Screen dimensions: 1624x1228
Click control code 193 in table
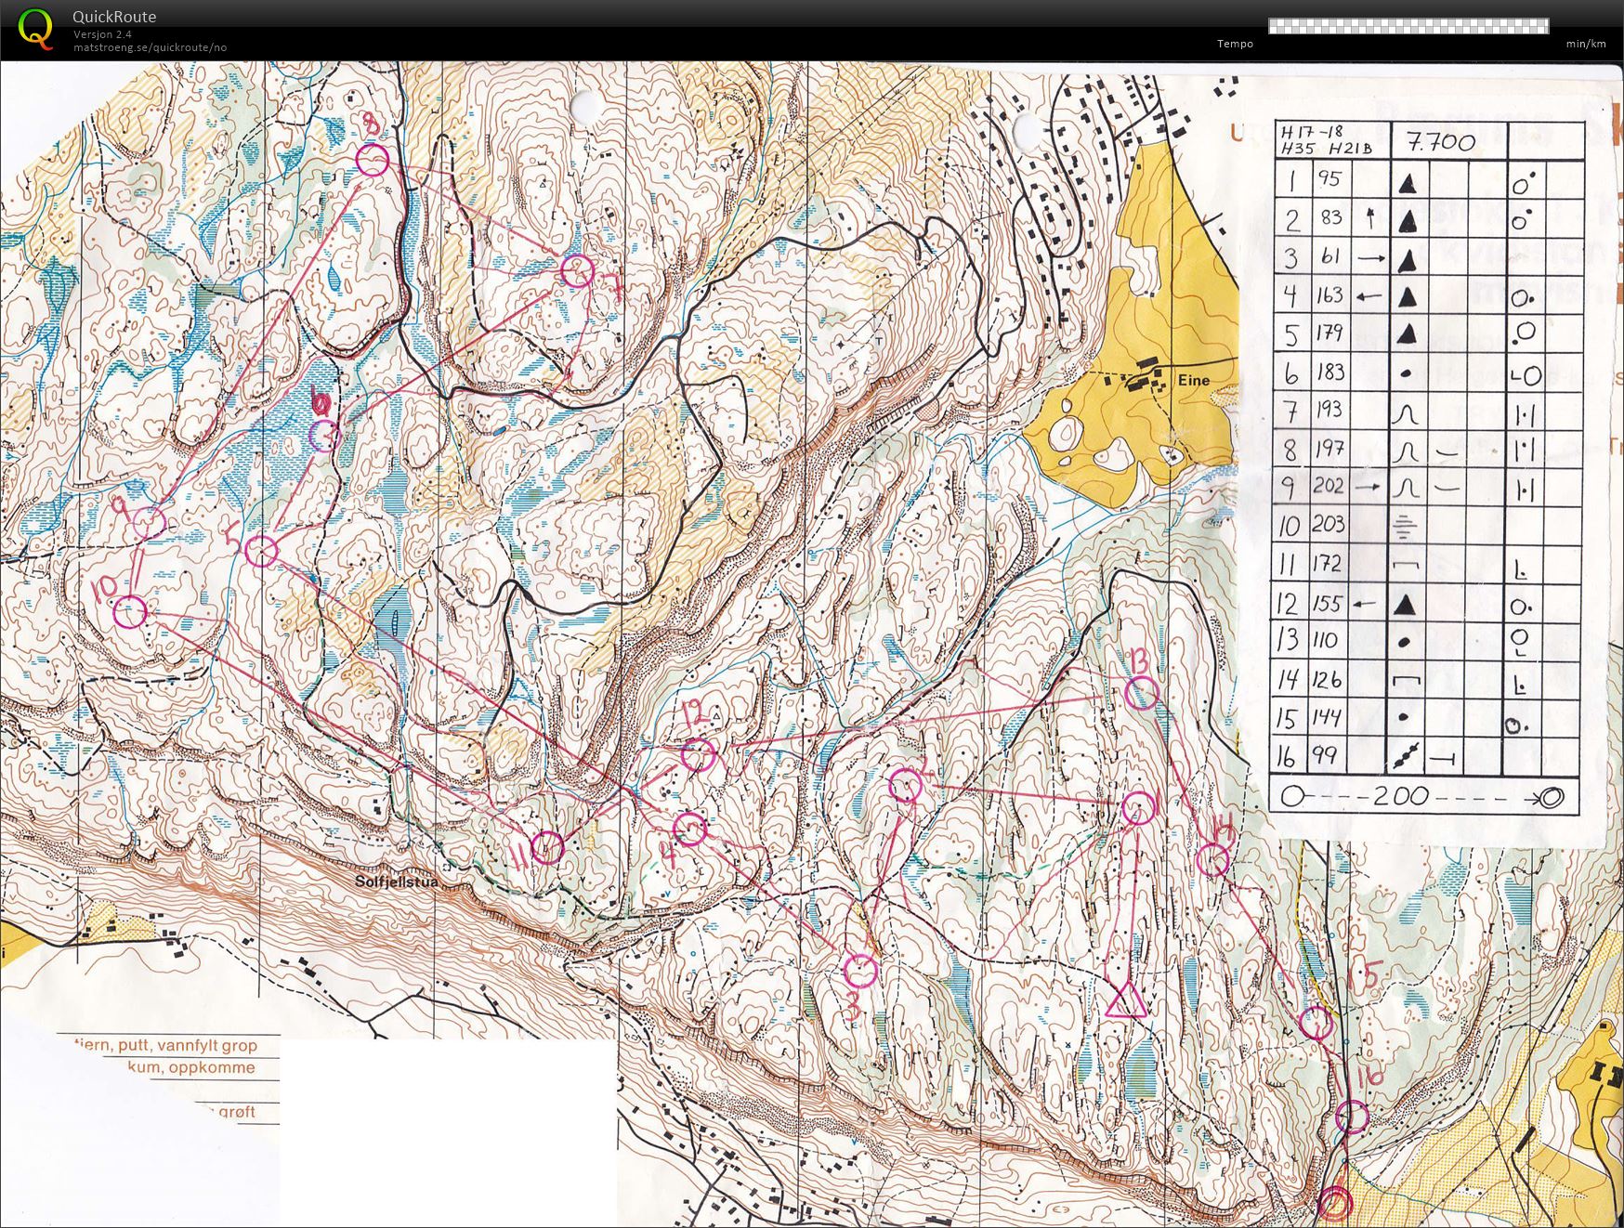1329,410
